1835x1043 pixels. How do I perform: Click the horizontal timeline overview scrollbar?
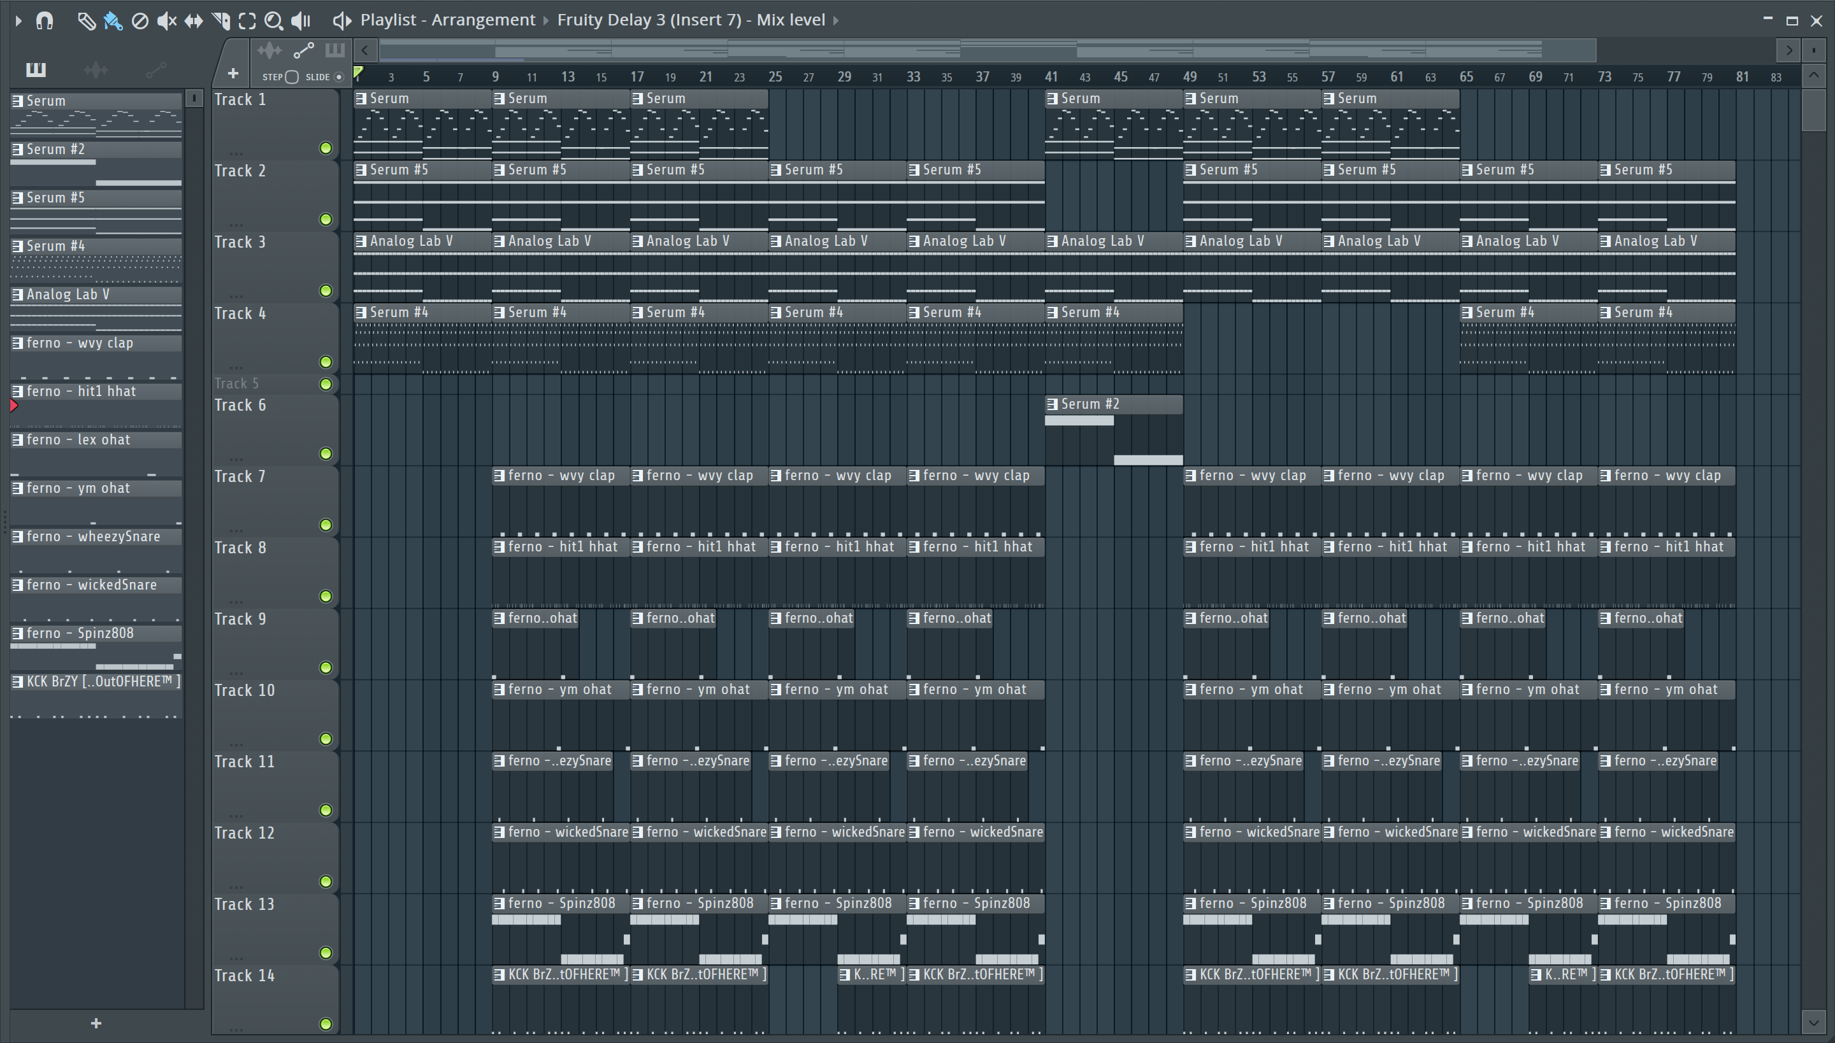point(987,50)
